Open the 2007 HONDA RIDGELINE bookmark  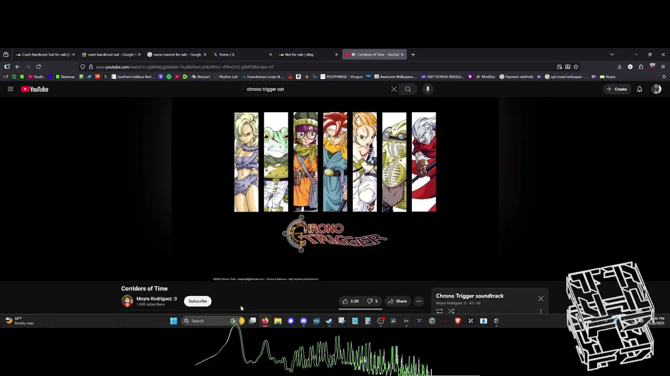click(442, 77)
